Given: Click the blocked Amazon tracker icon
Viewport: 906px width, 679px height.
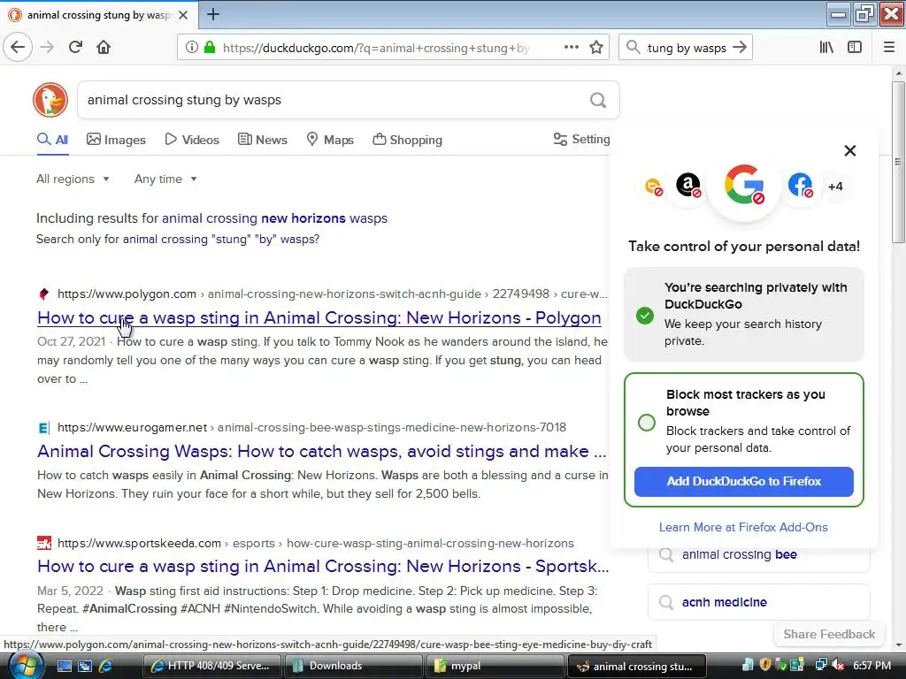Looking at the screenshot, I should tap(688, 186).
